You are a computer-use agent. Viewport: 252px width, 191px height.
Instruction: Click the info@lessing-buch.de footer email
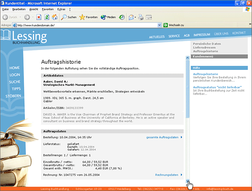(x=220, y=189)
